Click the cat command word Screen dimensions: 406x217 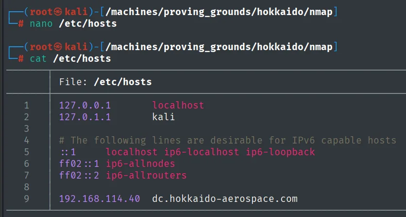tap(38, 58)
